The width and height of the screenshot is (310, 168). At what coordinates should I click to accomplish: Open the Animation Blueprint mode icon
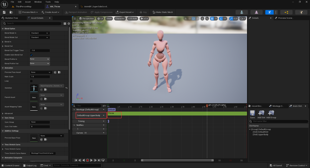pos(286,12)
